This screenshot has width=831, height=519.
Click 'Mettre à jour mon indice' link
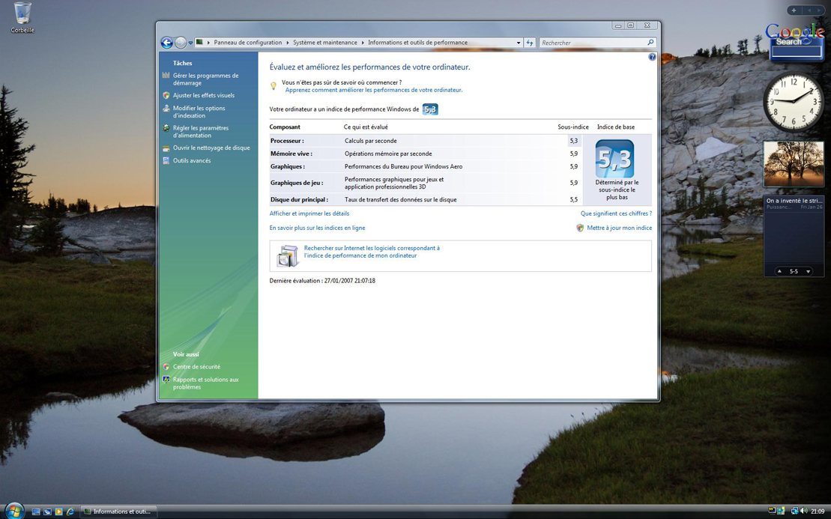(x=619, y=228)
